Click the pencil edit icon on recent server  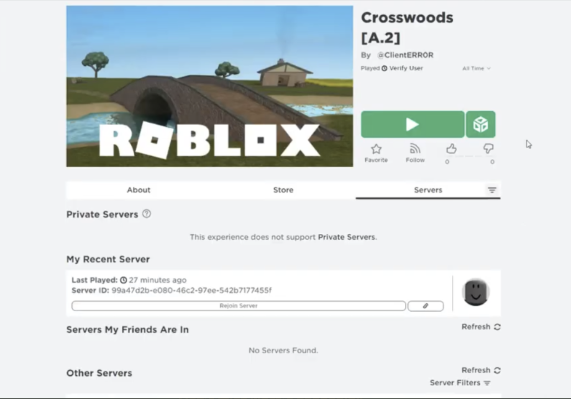coord(425,306)
